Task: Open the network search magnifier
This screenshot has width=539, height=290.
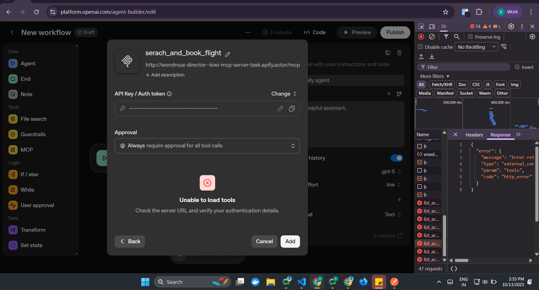Action: (x=457, y=37)
